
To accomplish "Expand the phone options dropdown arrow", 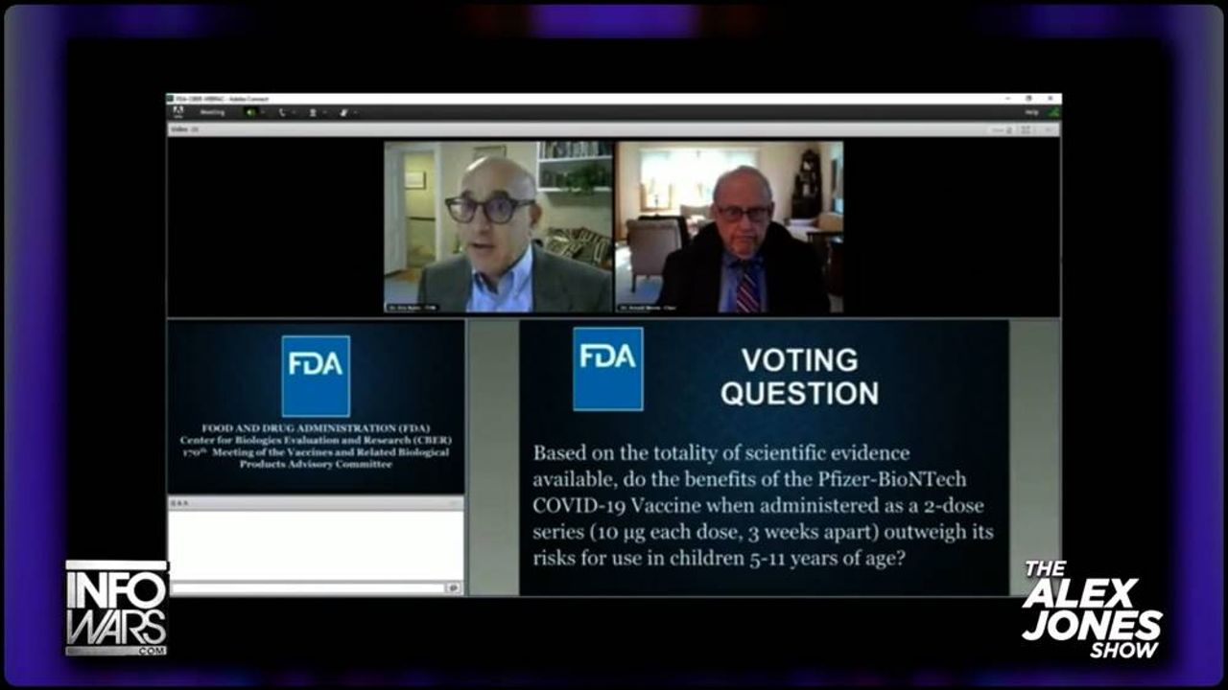I will click(294, 112).
